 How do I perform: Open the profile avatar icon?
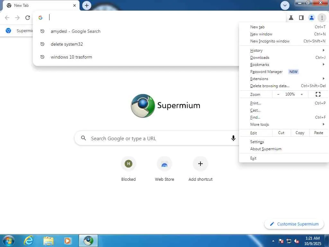(312, 18)
